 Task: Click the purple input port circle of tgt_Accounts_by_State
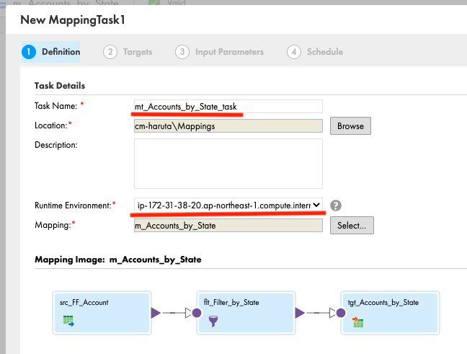[x=341, y=313]
